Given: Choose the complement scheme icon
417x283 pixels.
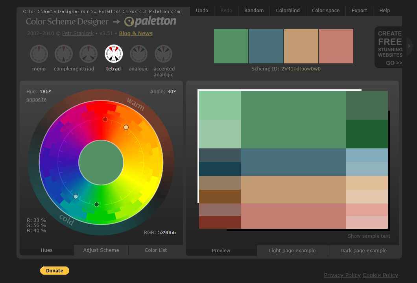Looking at the screenshot, I should [x=63, y=54].
